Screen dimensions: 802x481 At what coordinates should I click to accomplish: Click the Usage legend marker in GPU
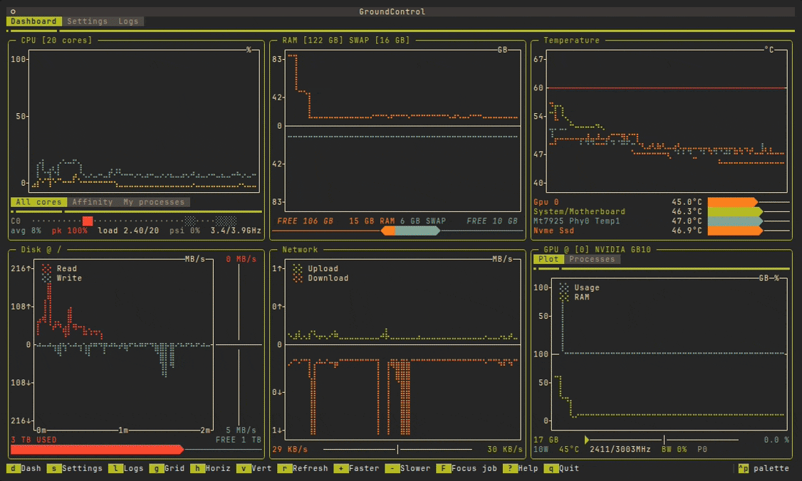point(564,287)
